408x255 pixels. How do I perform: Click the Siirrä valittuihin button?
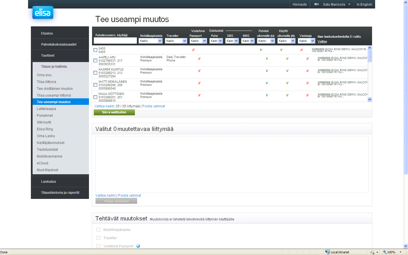pos(114,112)
